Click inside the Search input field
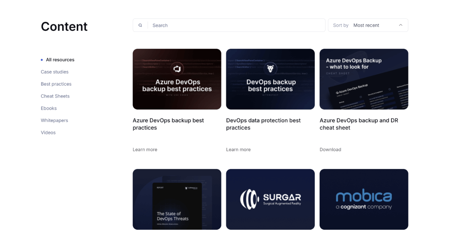 tap(224, 25)
